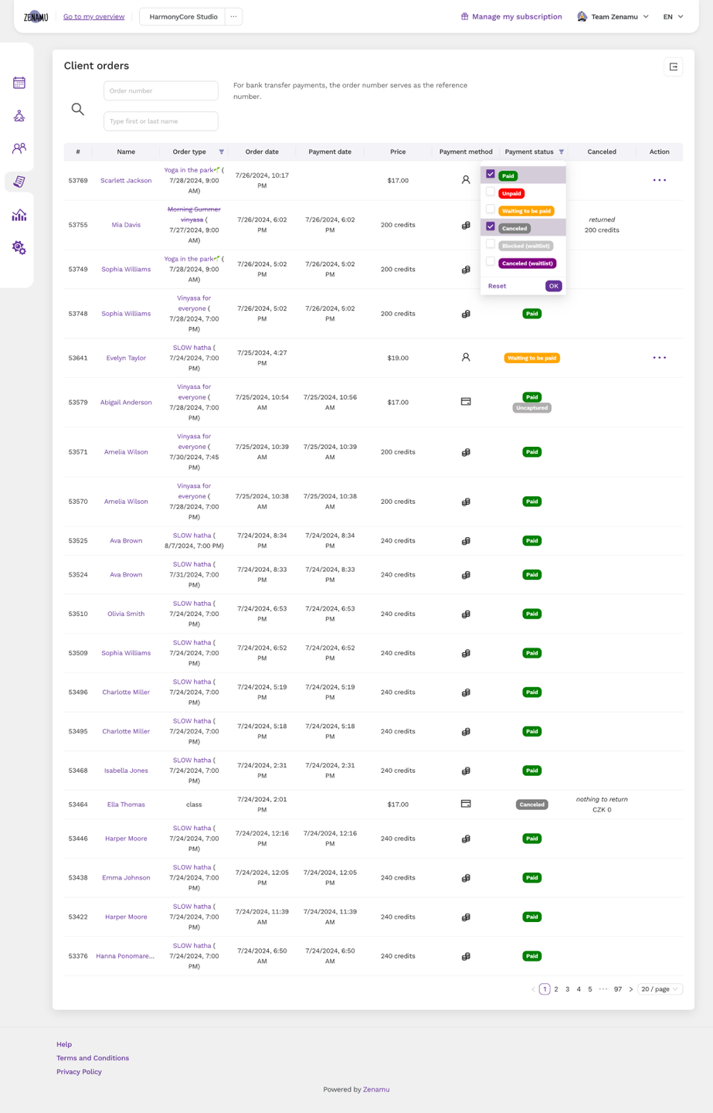Screen dimensions: 713x1113
Task: Open the settings gears sidebar icon
Action: [x=19, y=248]
